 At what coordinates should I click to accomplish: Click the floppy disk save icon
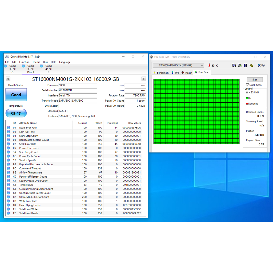pyautogui.click(x=245, y=66)
